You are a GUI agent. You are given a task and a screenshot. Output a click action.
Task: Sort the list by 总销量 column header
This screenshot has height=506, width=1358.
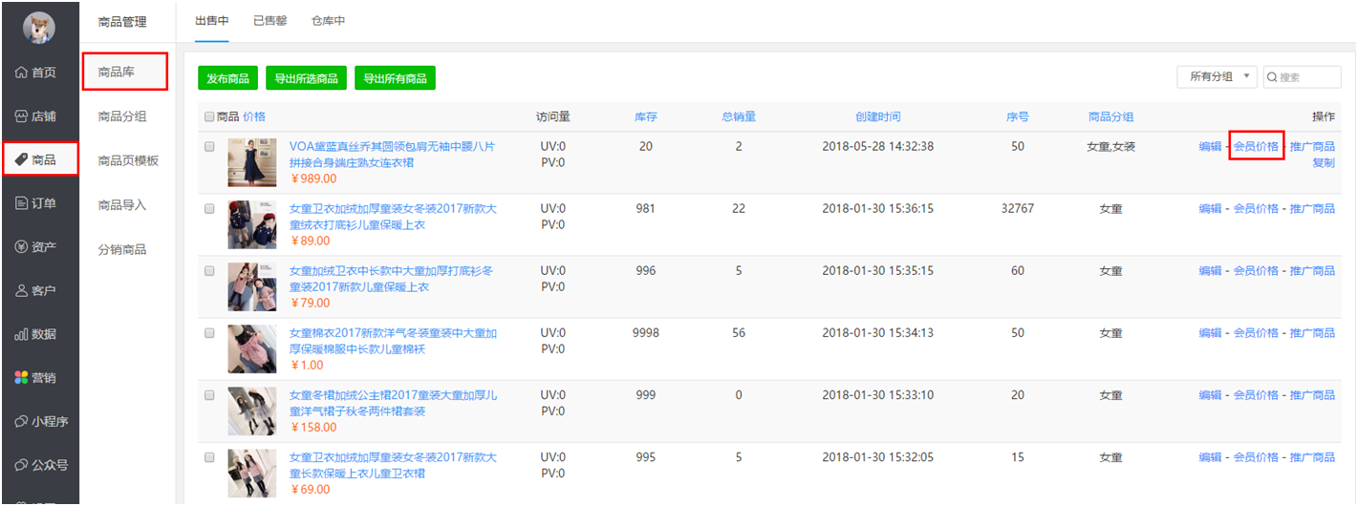coord(738,116)
